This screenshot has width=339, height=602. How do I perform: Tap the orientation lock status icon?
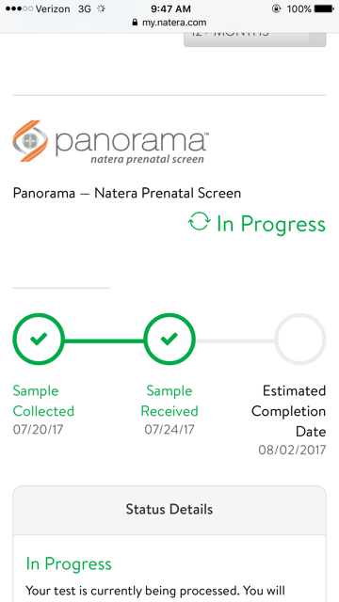click(276, 8)
